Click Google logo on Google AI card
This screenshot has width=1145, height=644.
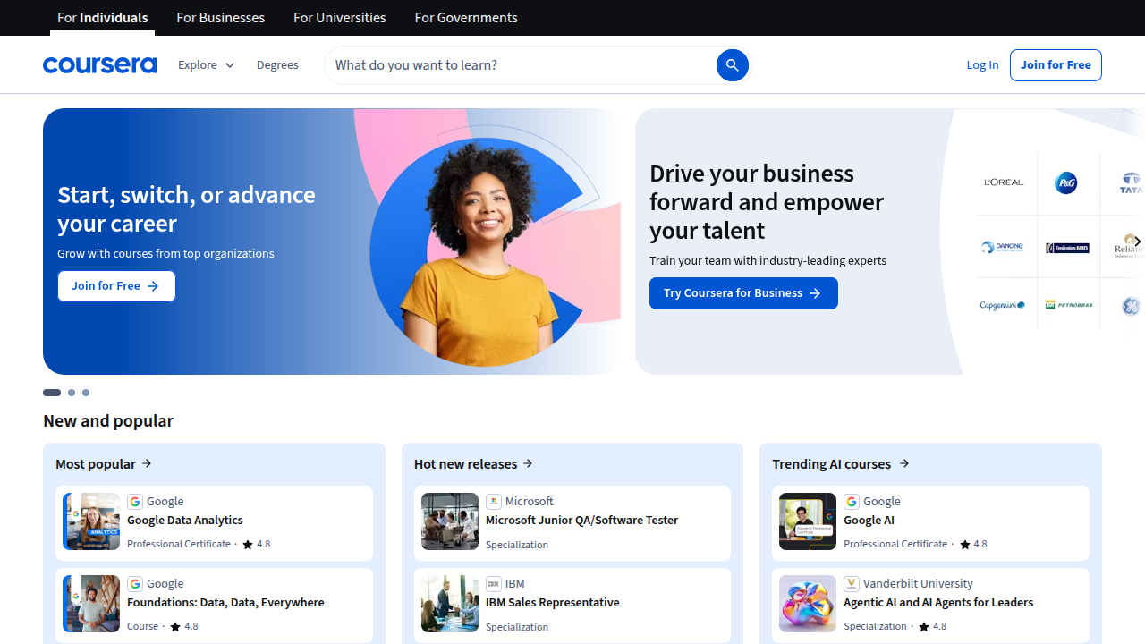852,502
